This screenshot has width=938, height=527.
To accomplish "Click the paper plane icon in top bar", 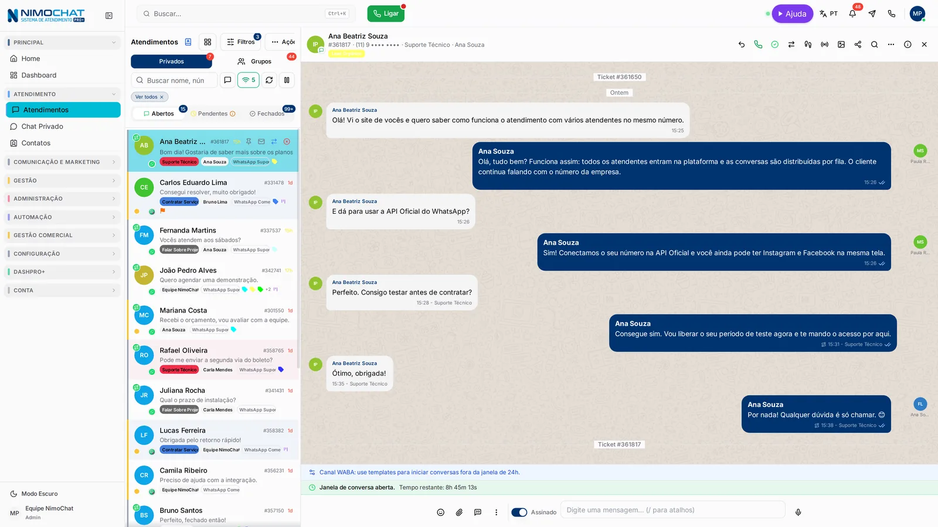I will 872,13.
